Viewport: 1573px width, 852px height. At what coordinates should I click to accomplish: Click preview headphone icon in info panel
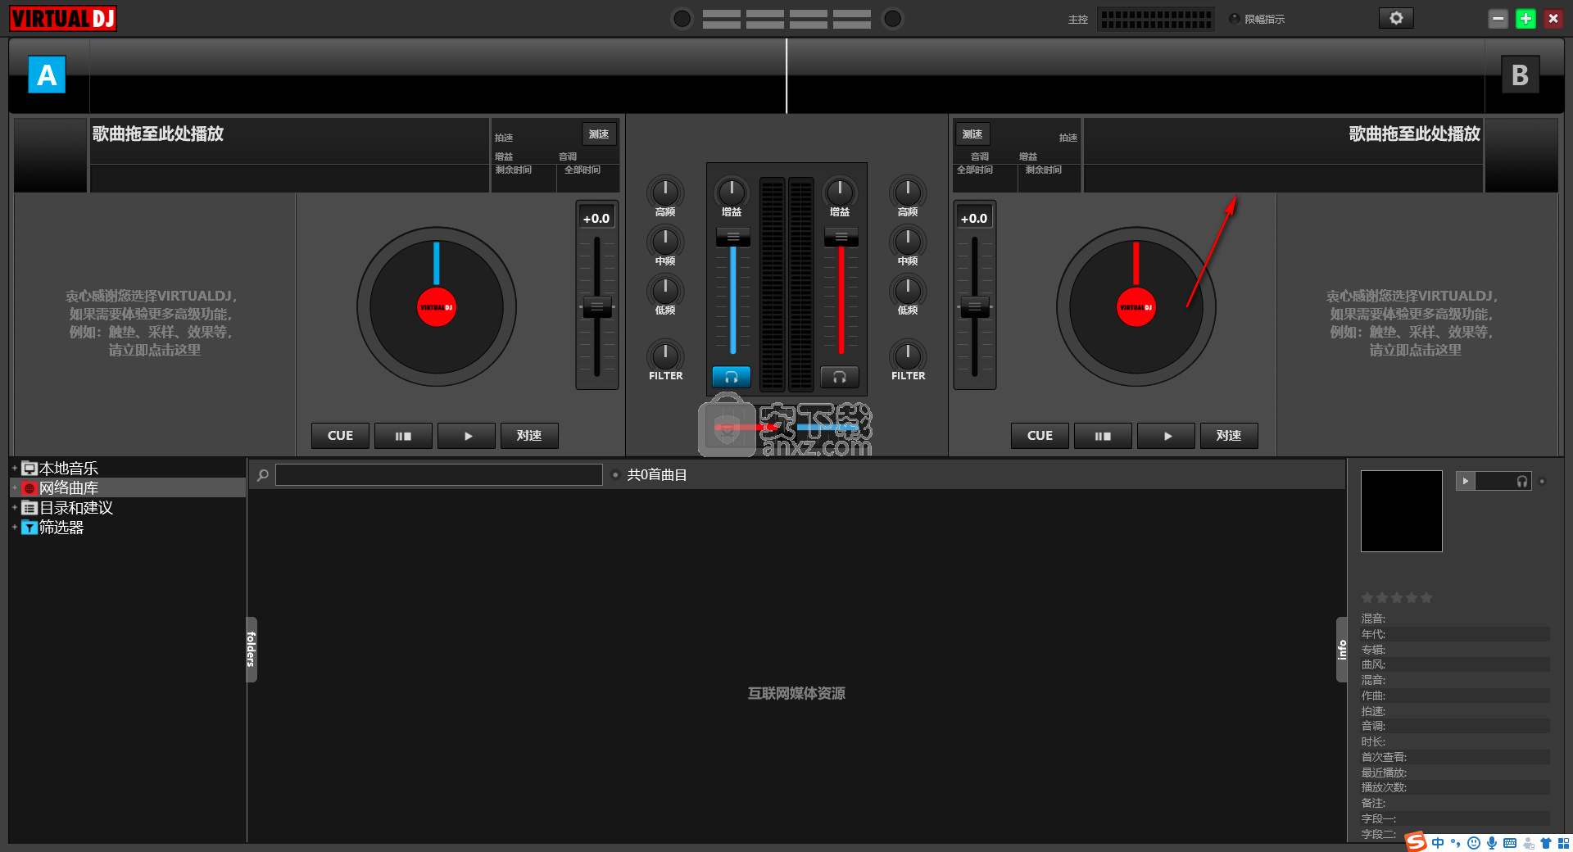coord(1521,481)
